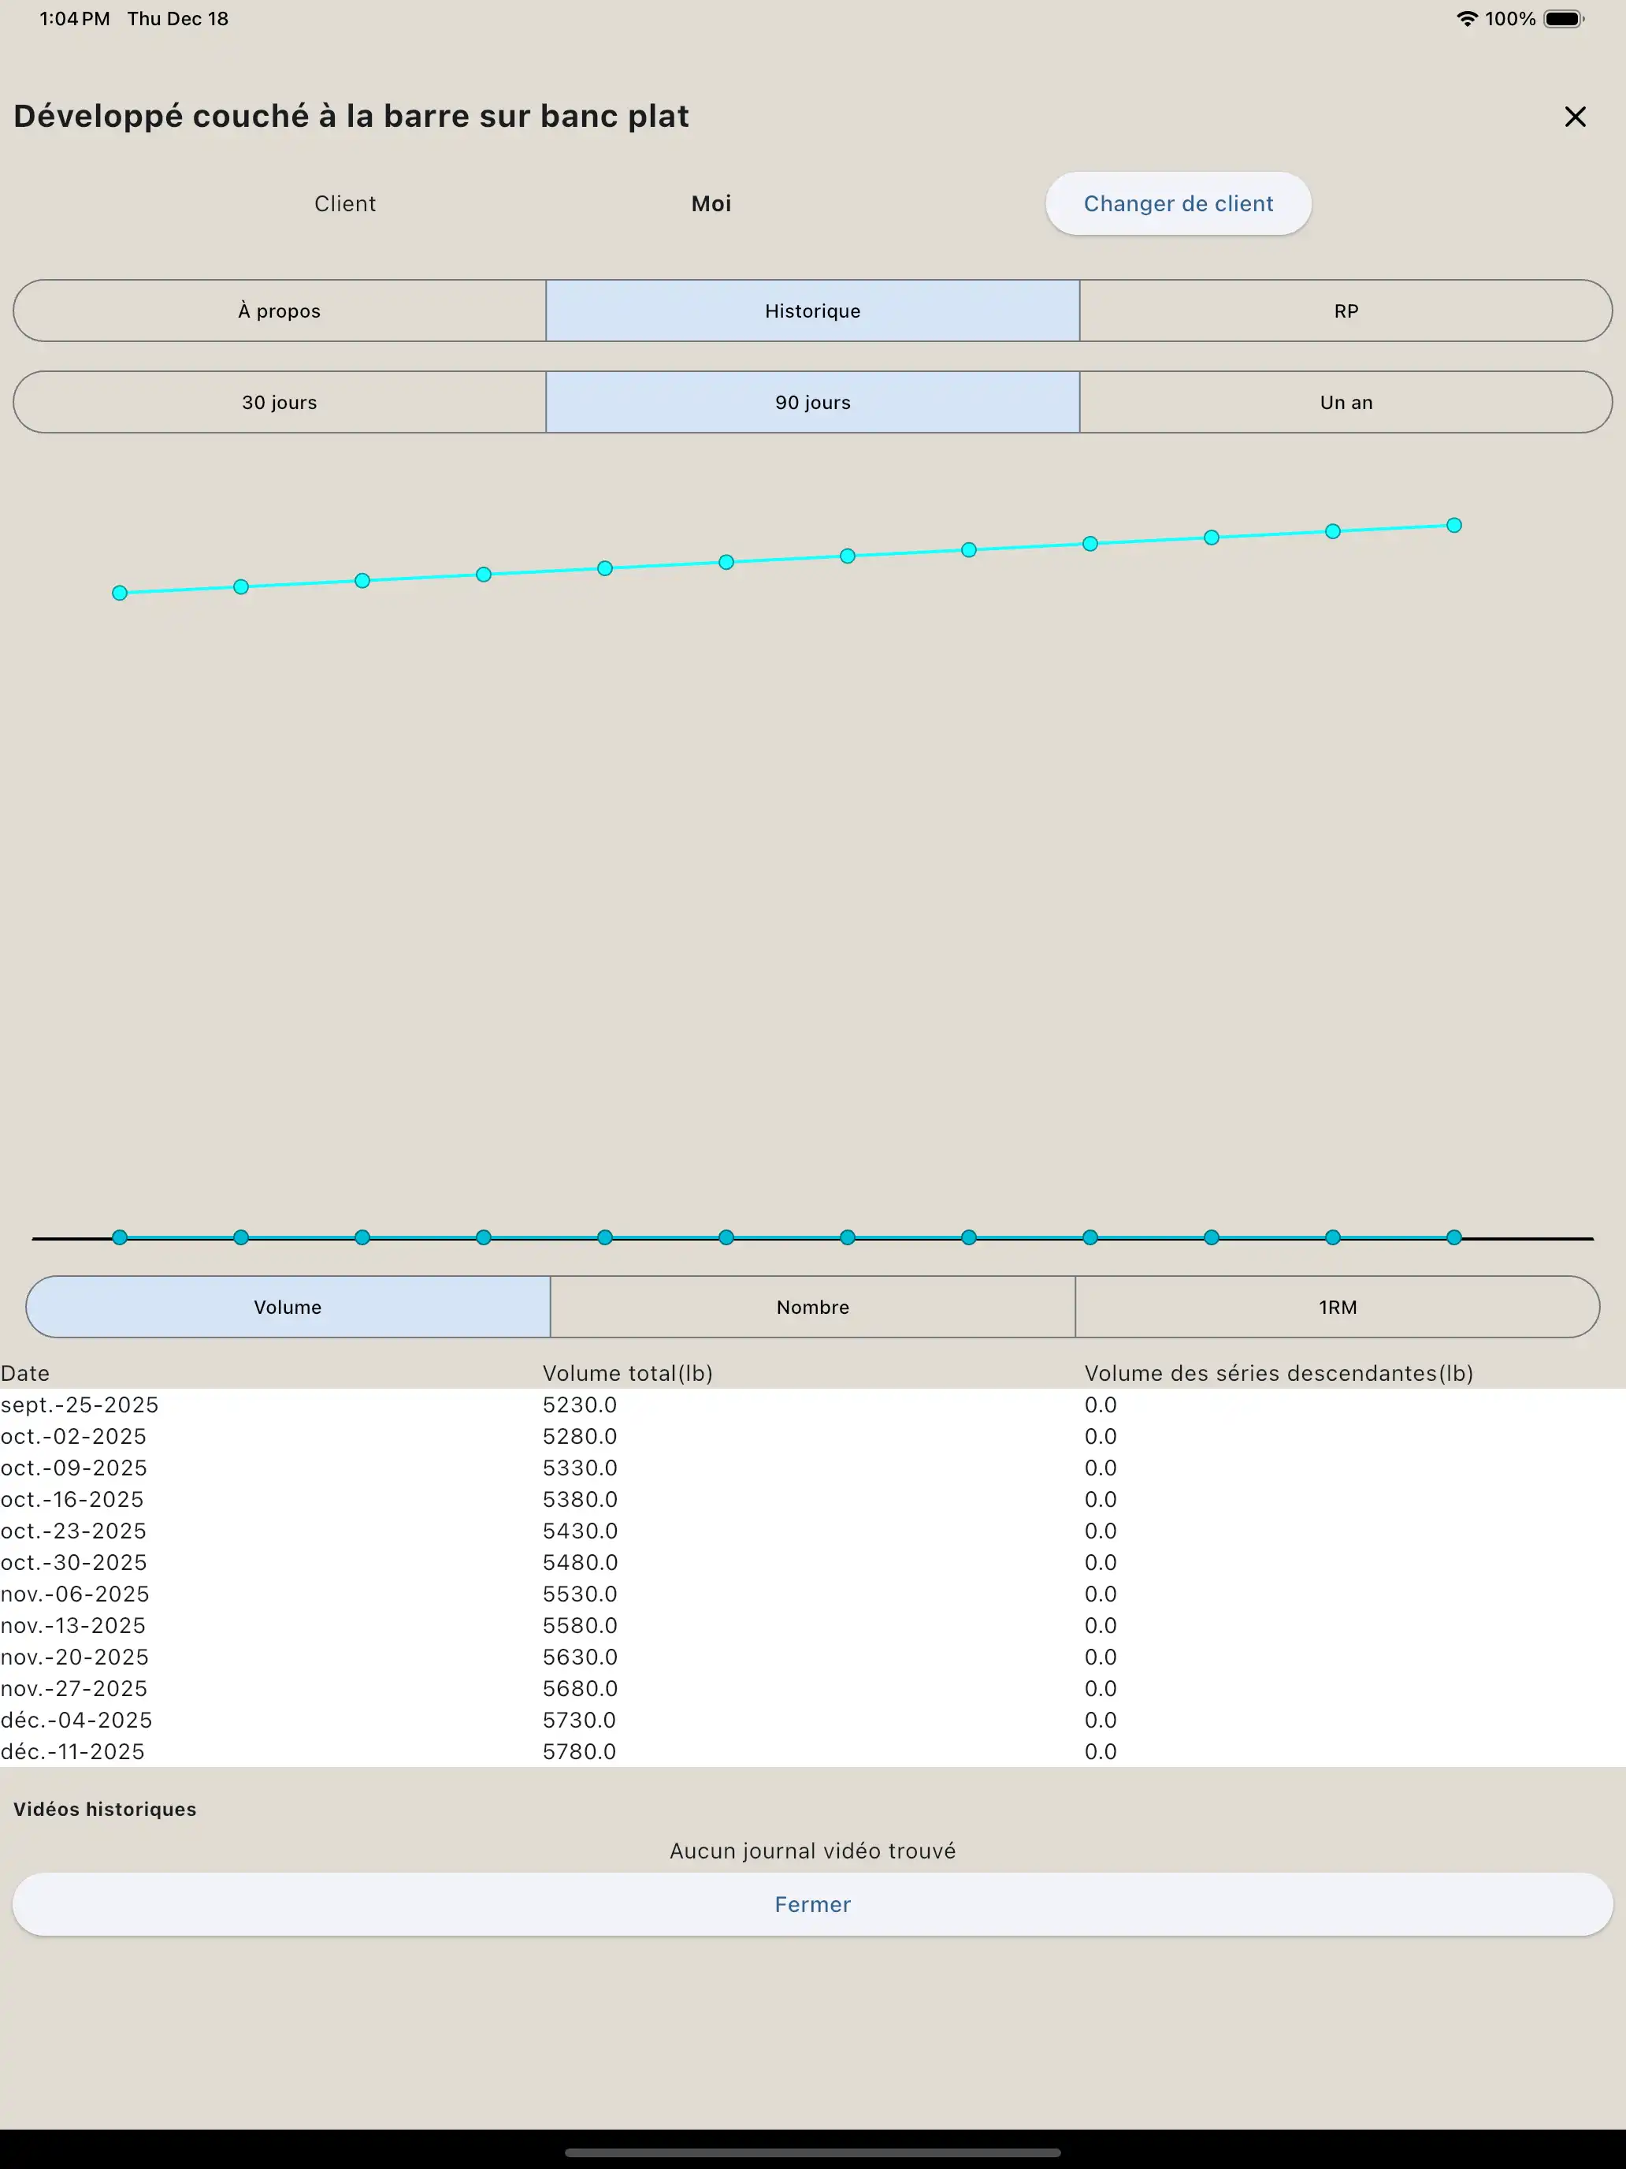Switch to the 1RM metric
This screenshot has width=1626, height=2169.
(1338, 1307)
